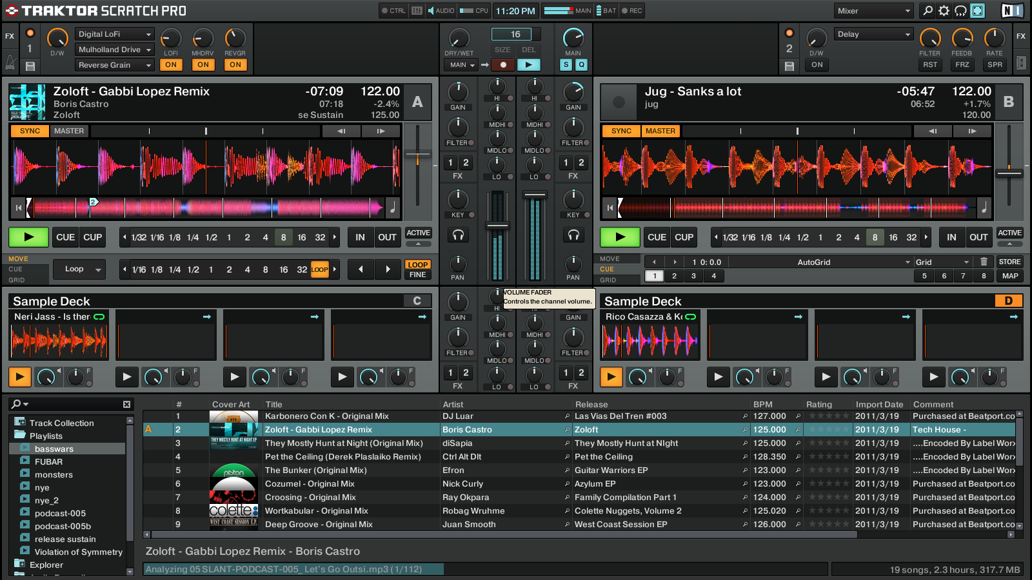The height and width of the screenshot is (580, 1032).
Task: Click the loop icon next to Neri Jass sample
Action: click(x=99, y=316)
